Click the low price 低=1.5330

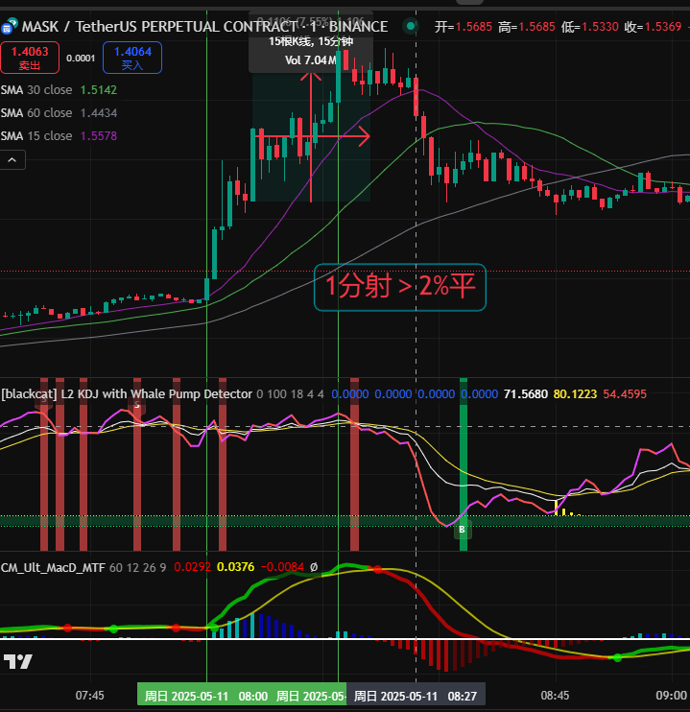[x=589, y=27]
